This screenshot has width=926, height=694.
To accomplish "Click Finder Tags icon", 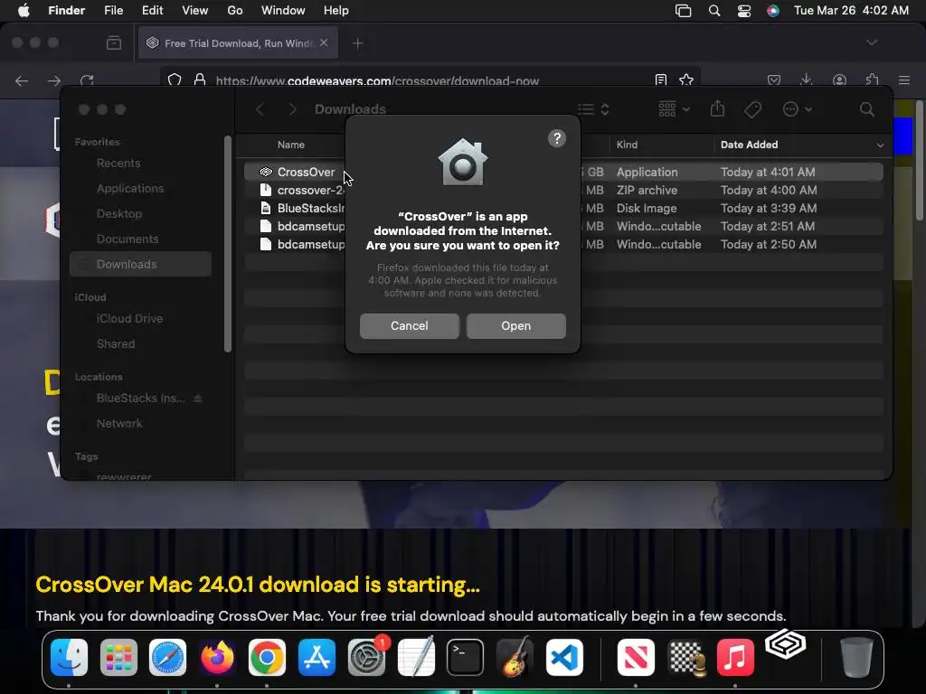I will click(752, 109).
